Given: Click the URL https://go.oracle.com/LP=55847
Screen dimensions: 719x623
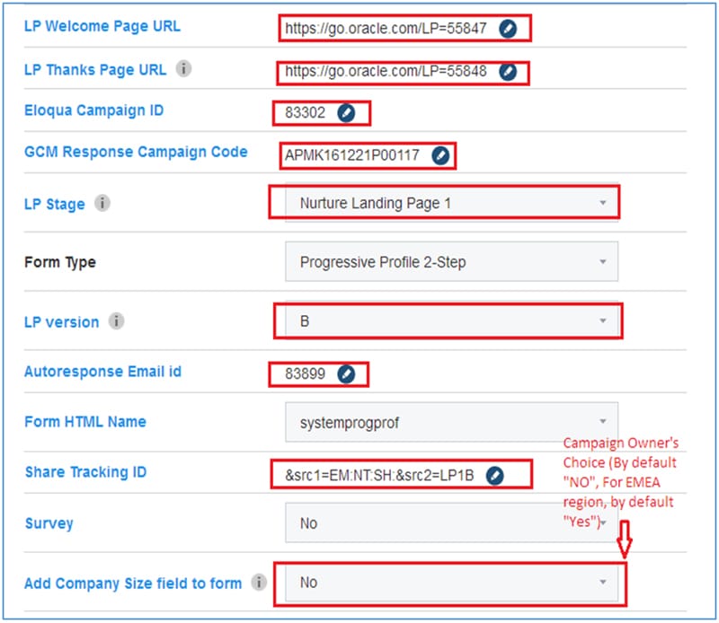Looking at the screenshot, I should (x=386, y=29).
